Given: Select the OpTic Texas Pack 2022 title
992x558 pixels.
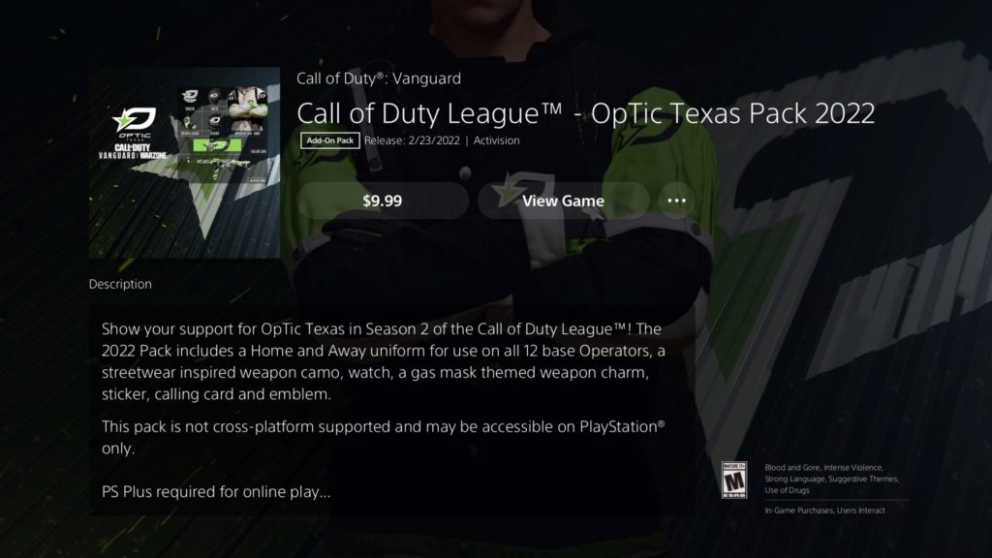Looking at the screenshot, I should [586, 114].
